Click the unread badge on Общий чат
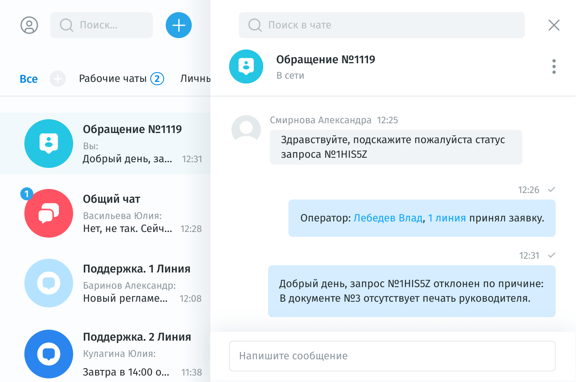The image size is (576, 382). tap(27, 194)
